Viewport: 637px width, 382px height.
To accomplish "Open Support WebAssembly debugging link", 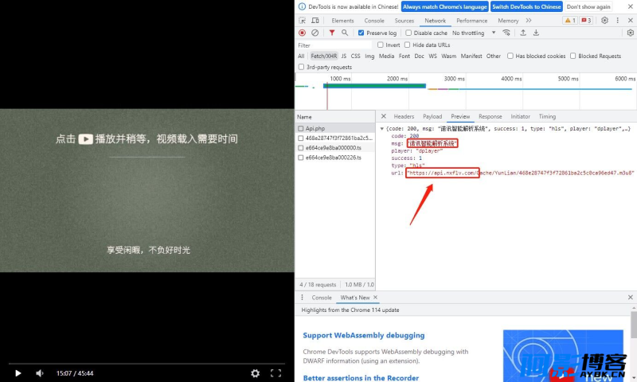I will (364, 335).
